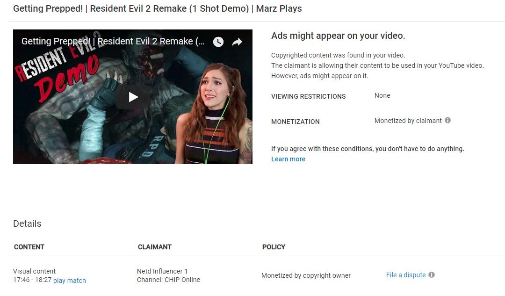This screenshot has height=296, width=505.
Task: Click the 'MONETIZATION' label
Action: [296, 122]
